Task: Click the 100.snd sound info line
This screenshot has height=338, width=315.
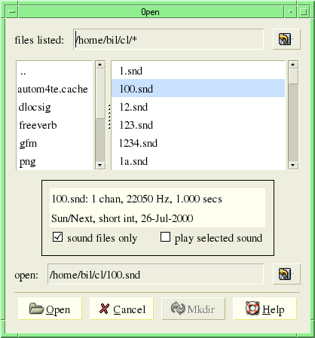Action: [136, 199]
